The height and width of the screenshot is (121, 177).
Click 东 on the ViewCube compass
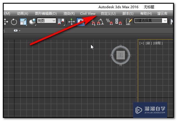[x=130, y=55]
